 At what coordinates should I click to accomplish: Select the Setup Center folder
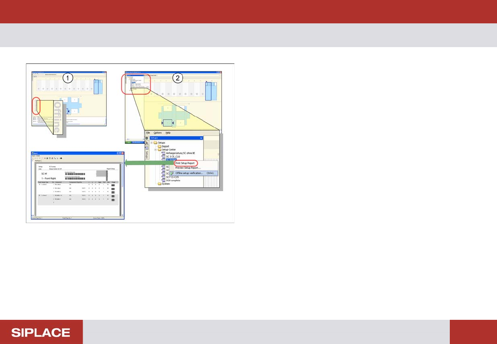tap(169, 150)
